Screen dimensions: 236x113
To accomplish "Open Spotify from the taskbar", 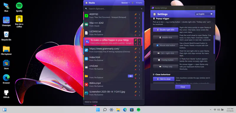I will (x=138, y=110).
